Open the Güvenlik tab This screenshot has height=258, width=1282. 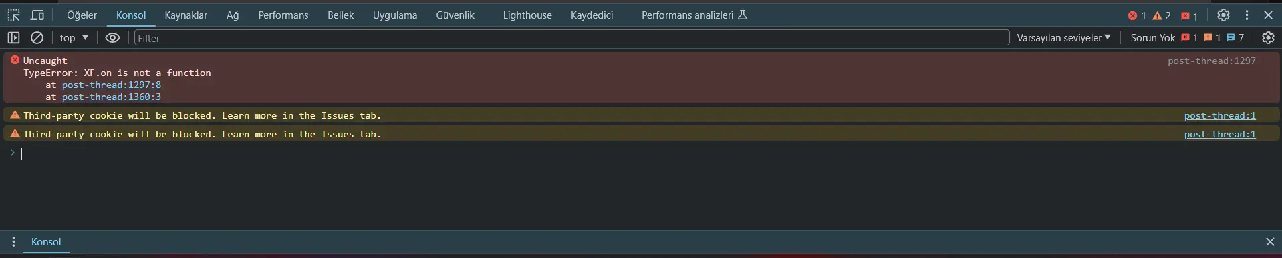click(x=455, y=15)
